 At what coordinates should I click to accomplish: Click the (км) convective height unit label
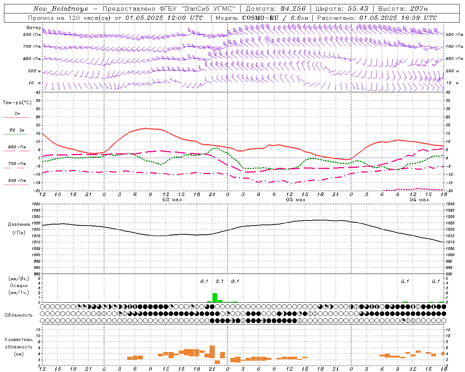[19, 354]
